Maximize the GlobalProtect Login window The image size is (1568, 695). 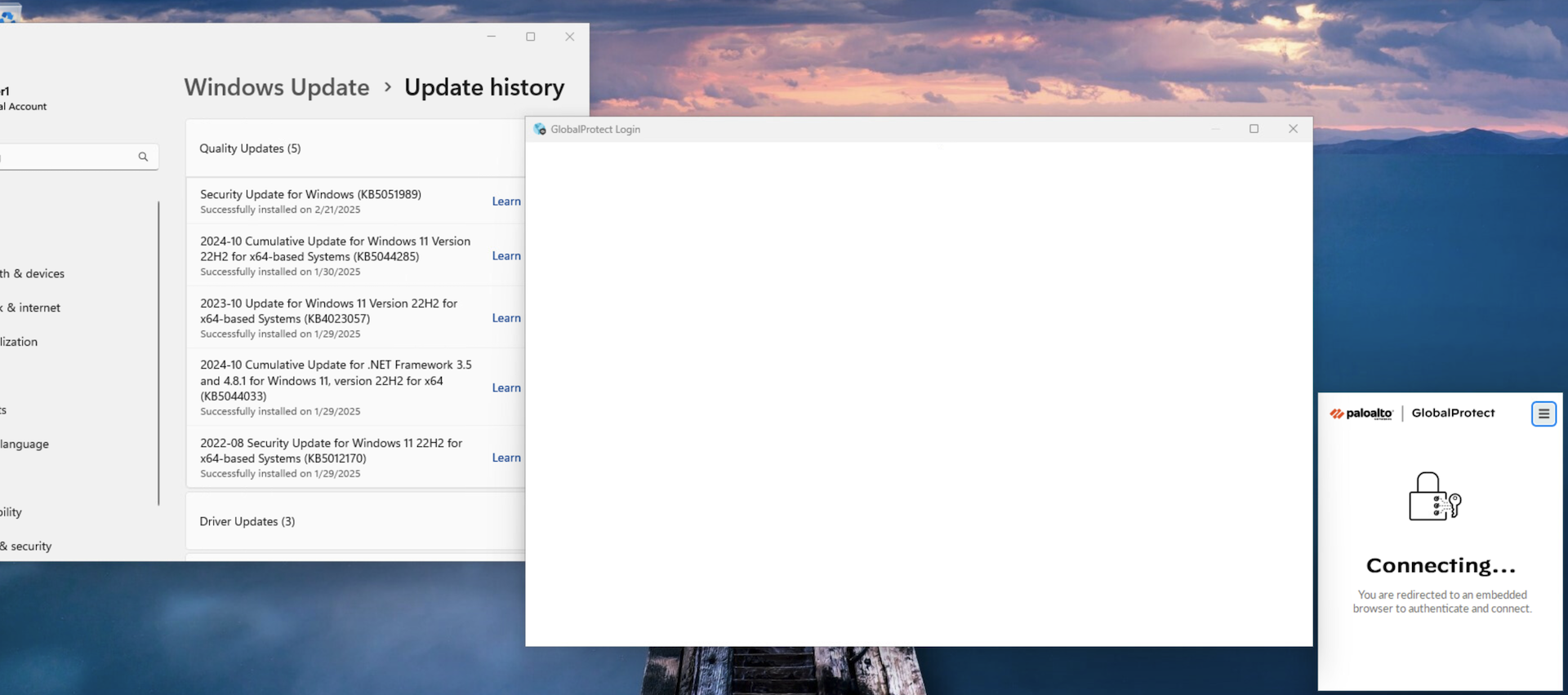(1254, 129)
